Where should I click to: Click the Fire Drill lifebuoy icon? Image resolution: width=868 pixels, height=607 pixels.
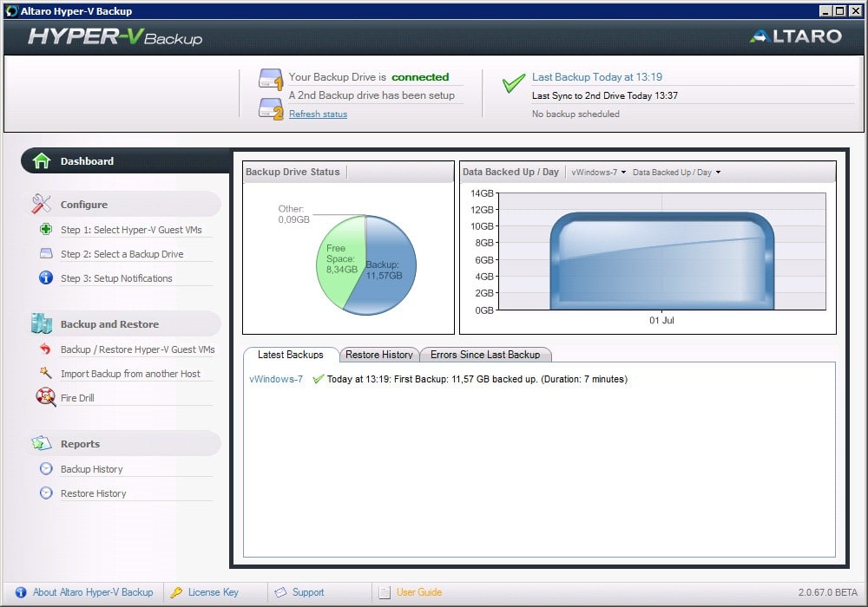click(45, 397)
